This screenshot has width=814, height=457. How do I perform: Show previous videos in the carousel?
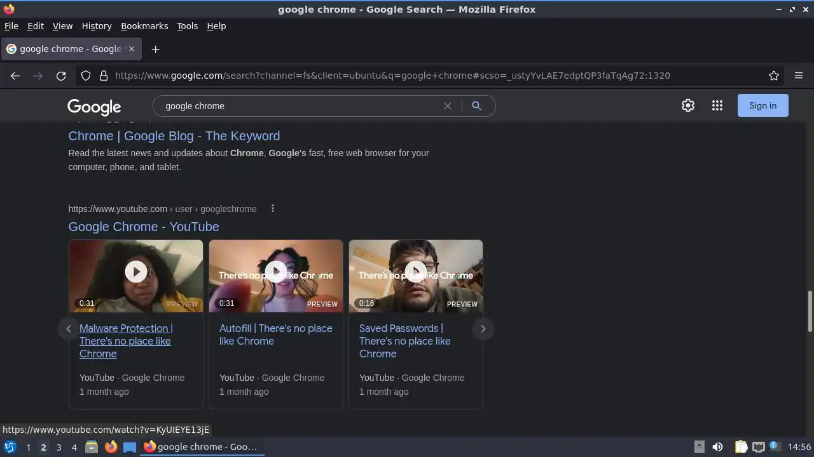(x=69, y=329)
